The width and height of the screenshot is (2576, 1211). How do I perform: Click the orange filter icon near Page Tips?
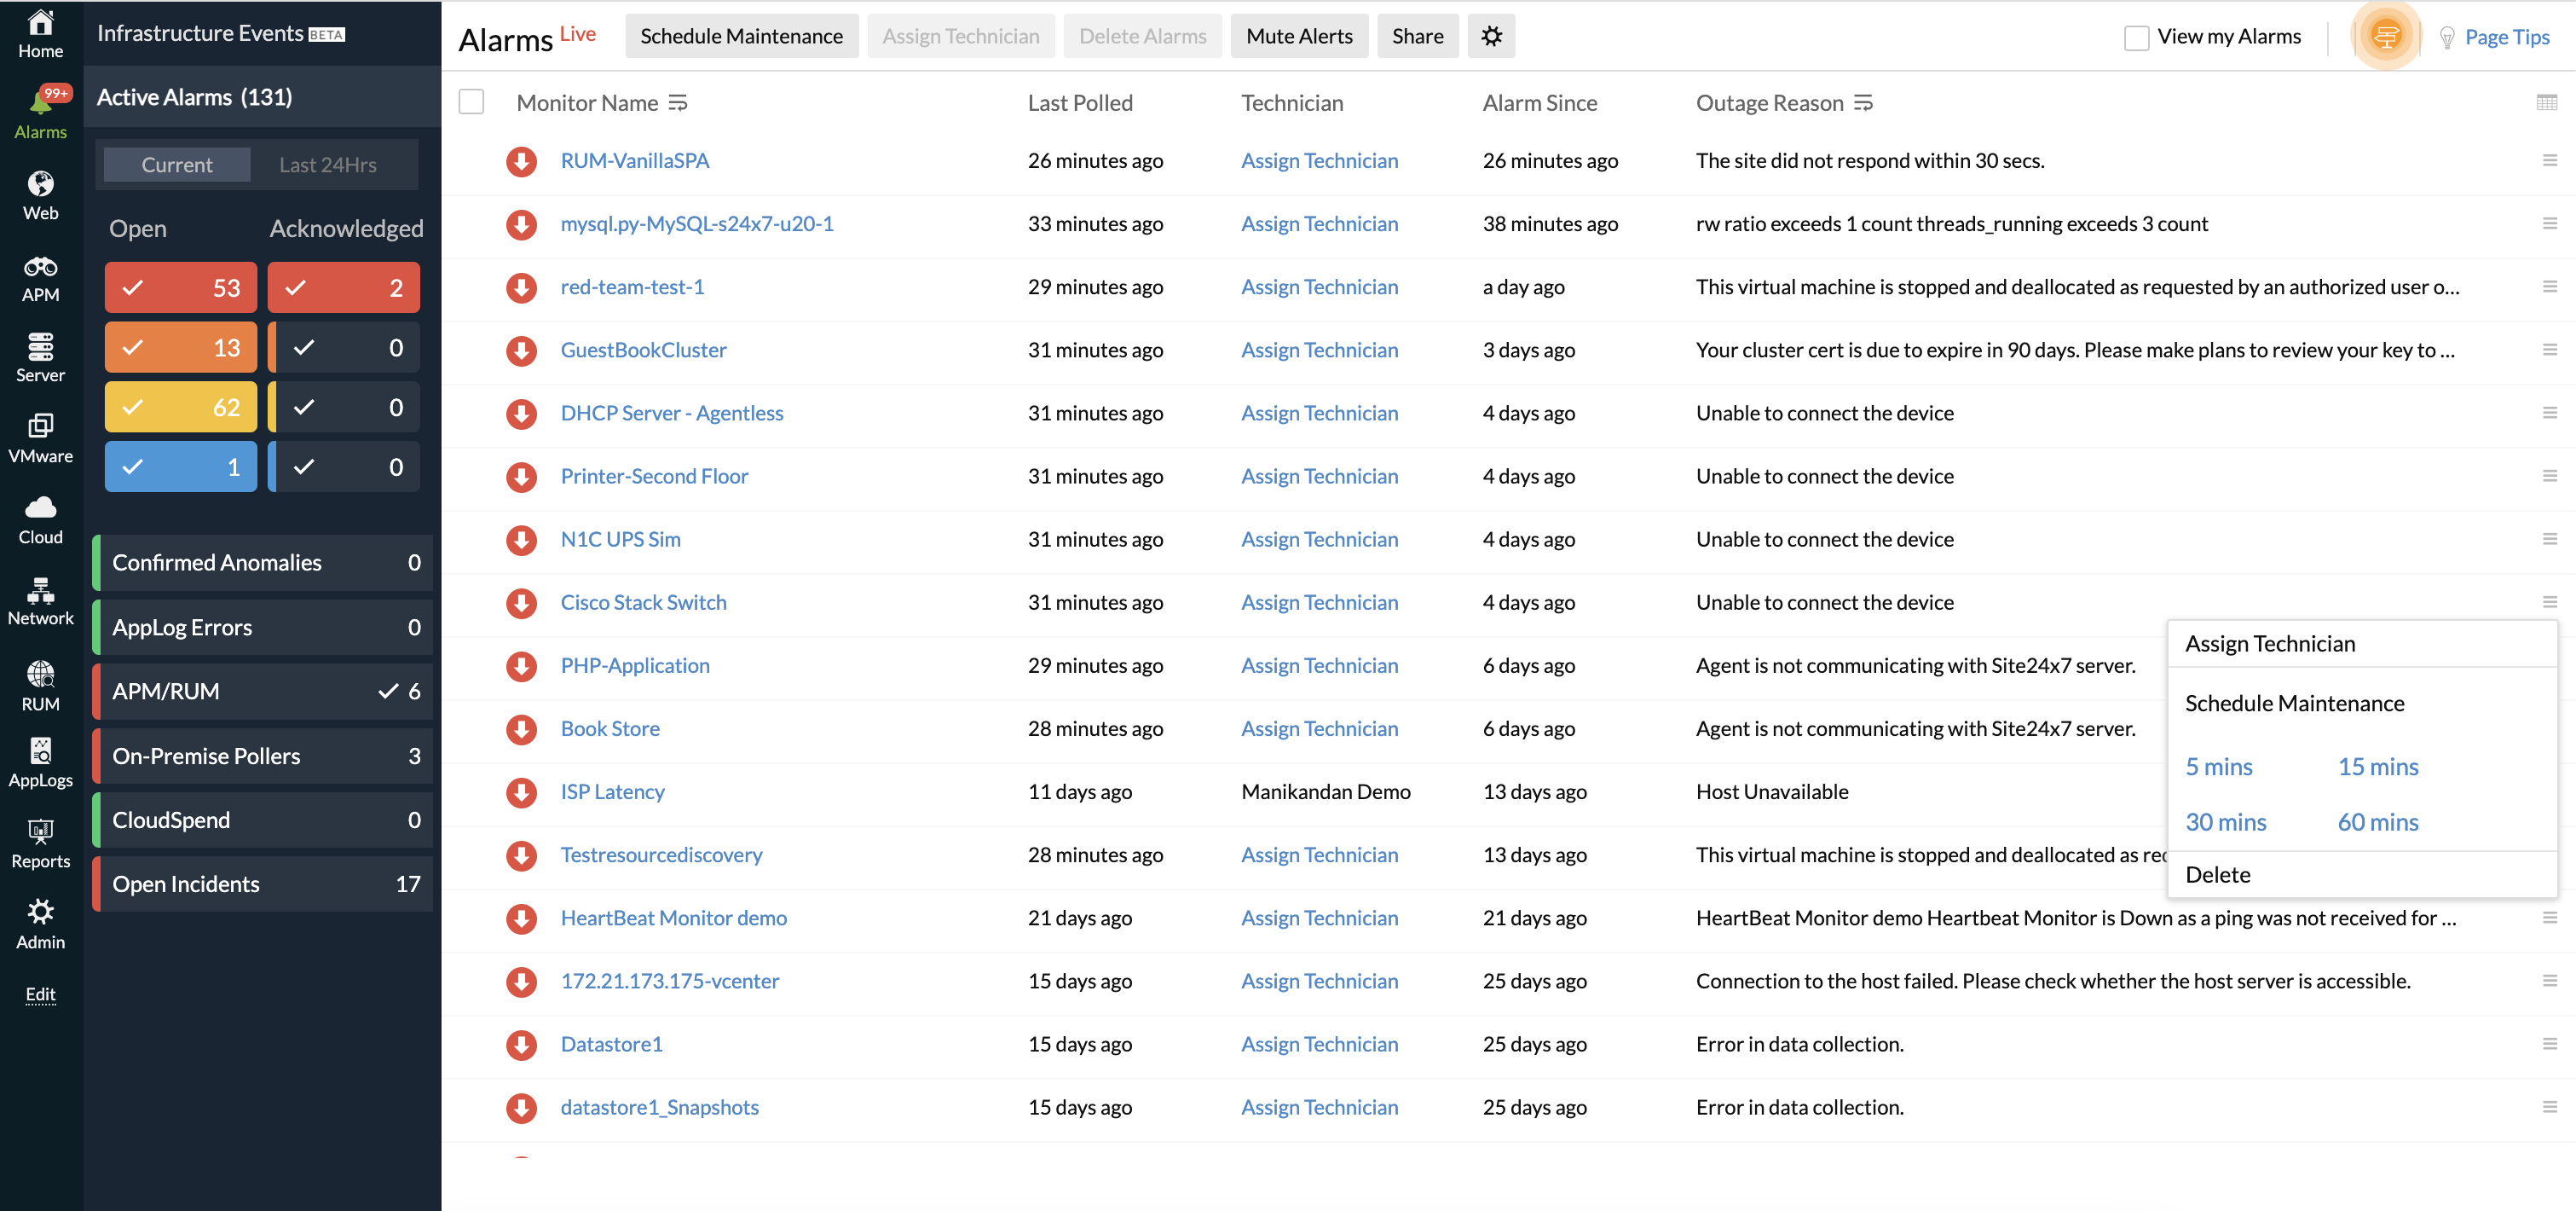[x=2386, y=36]
